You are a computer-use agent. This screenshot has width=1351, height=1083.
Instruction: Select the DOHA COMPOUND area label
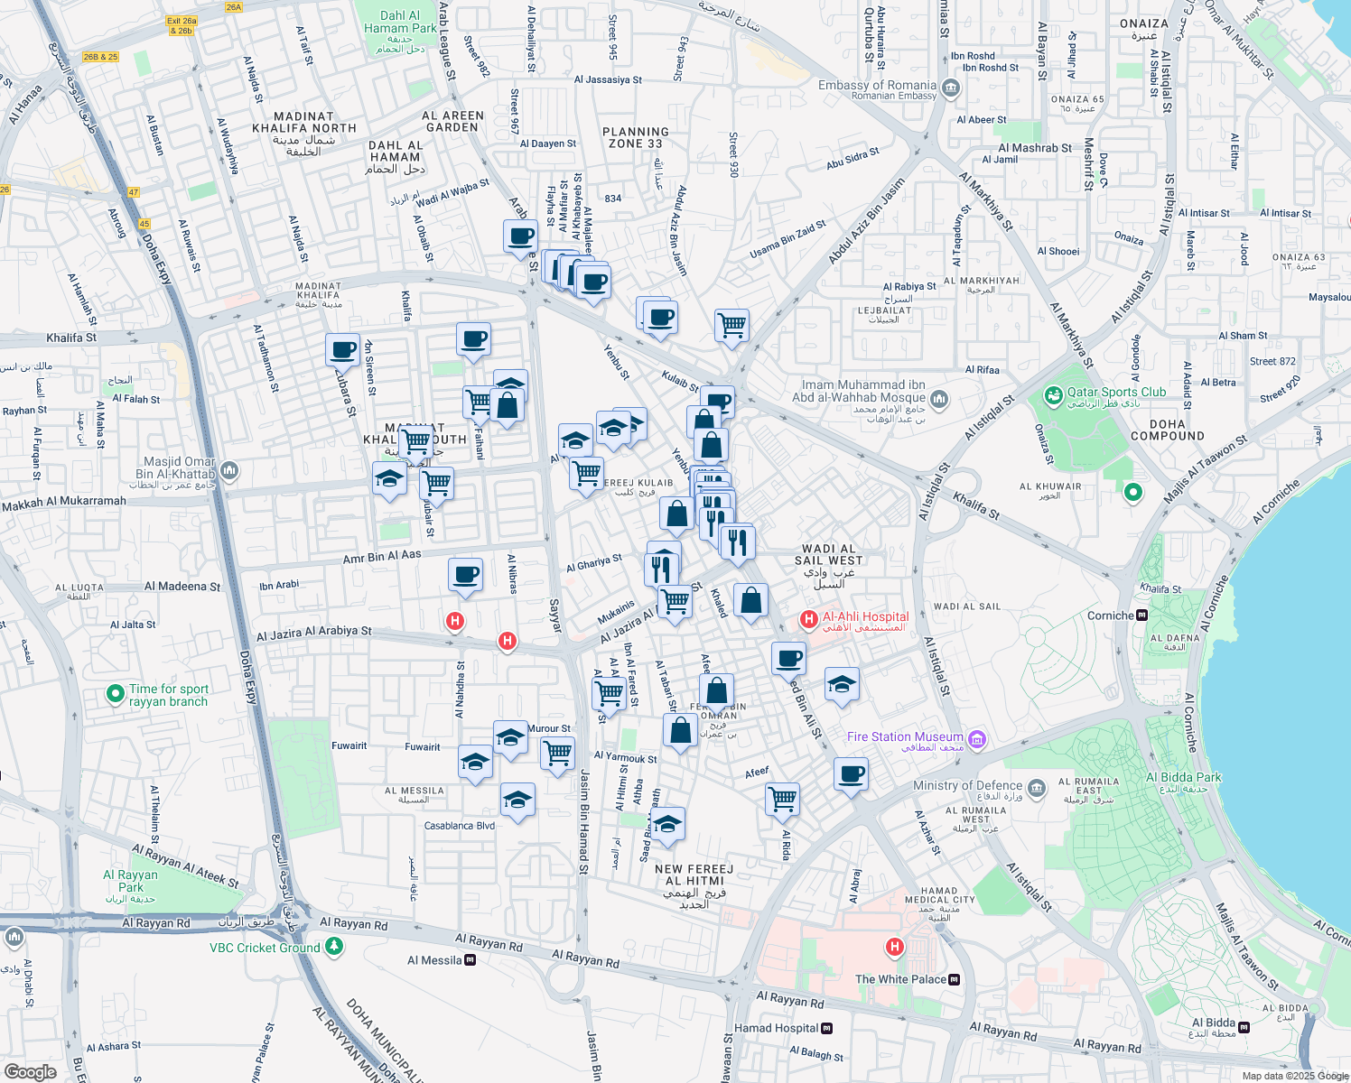point(1168,430)
